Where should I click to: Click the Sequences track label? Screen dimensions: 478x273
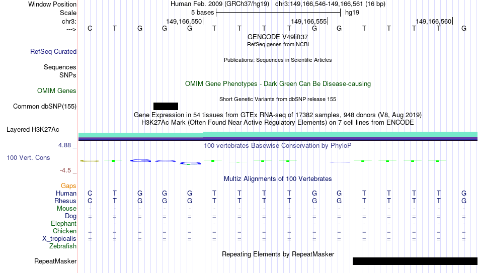pyautogui.click(x=60, y=67)
